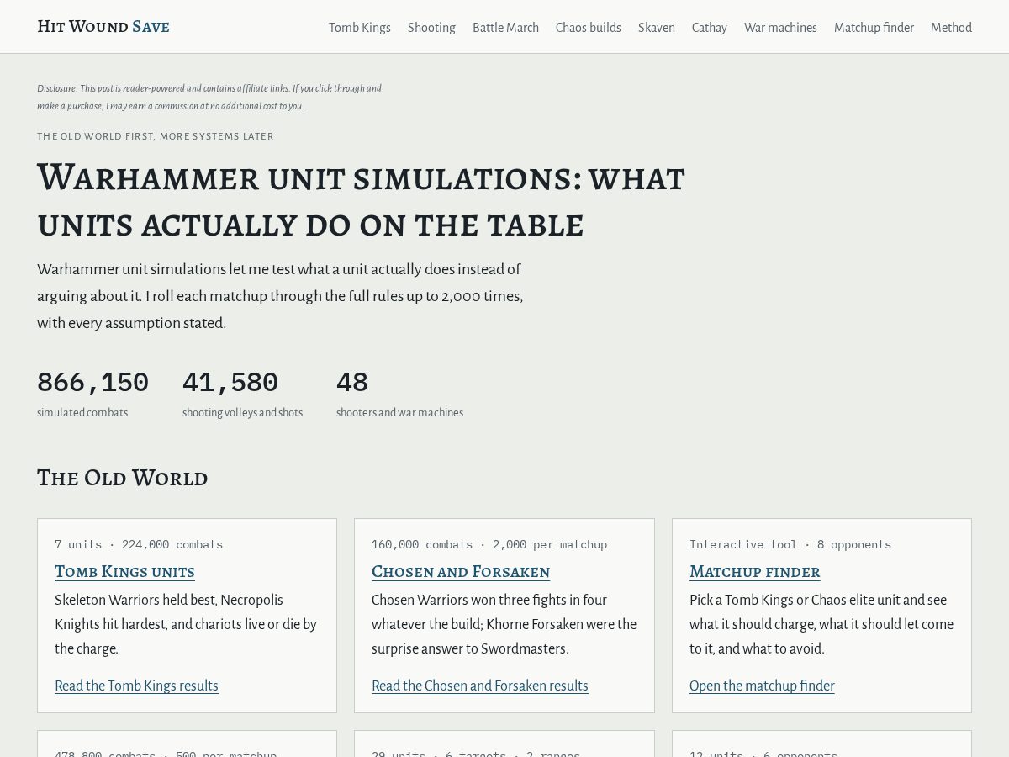The image size is (1009, 757).
Task: Visit the Skaven section
Action: (657, 28)
